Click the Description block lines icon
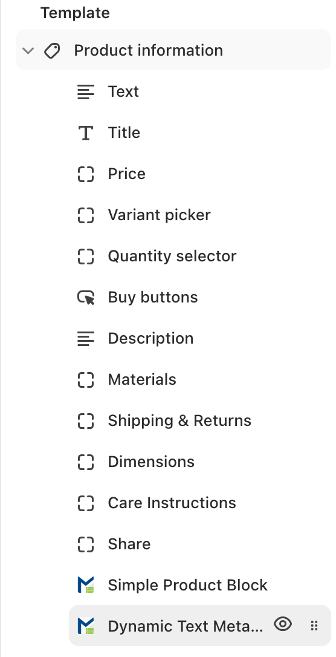 (x=86, y=339)
